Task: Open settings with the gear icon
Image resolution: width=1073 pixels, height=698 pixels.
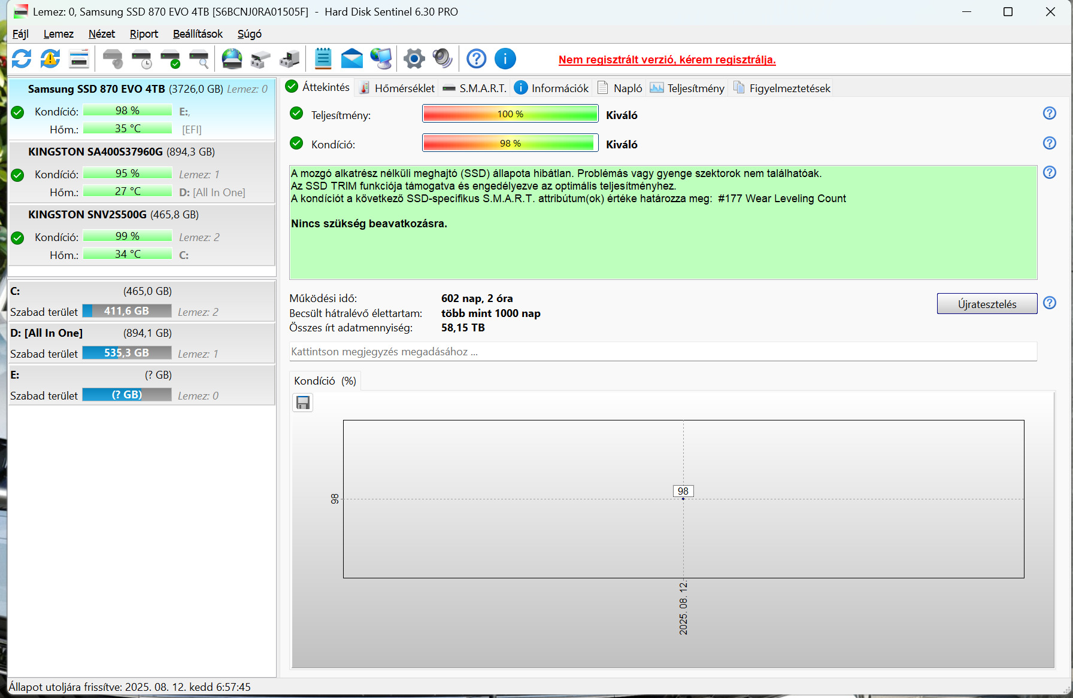Action: pos(414,59)
